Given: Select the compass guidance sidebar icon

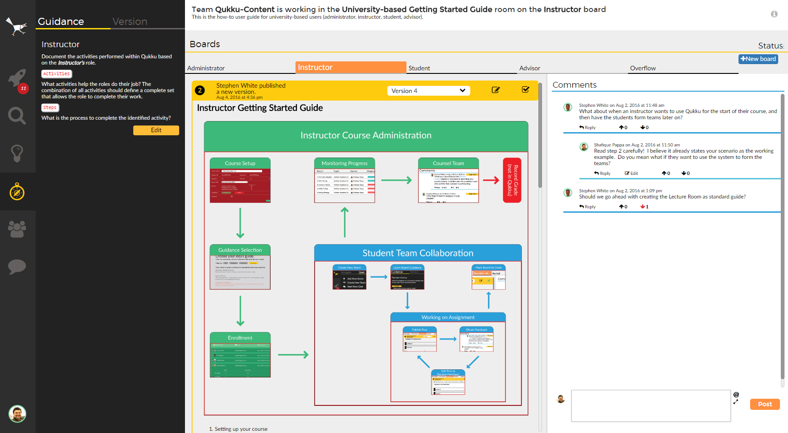Looking at the screenshot, I should click(17, 191).
